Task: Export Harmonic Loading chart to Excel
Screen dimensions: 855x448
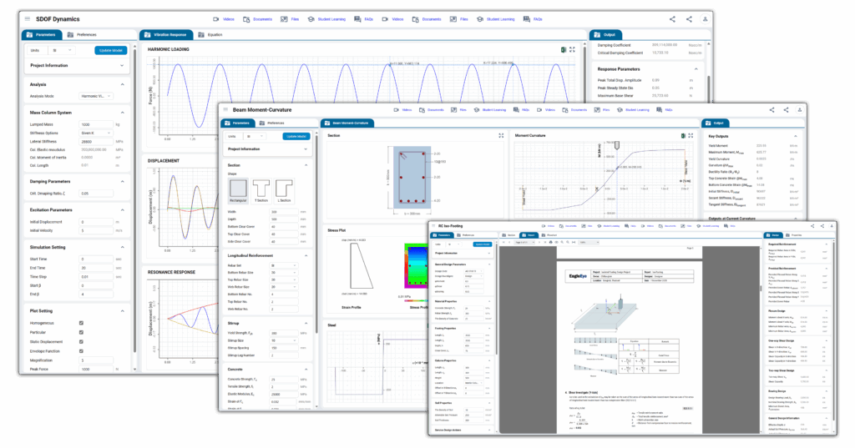Action: [x=564, y=49]
